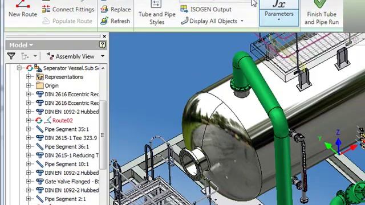Click the New Route icon

click(23, 4)
